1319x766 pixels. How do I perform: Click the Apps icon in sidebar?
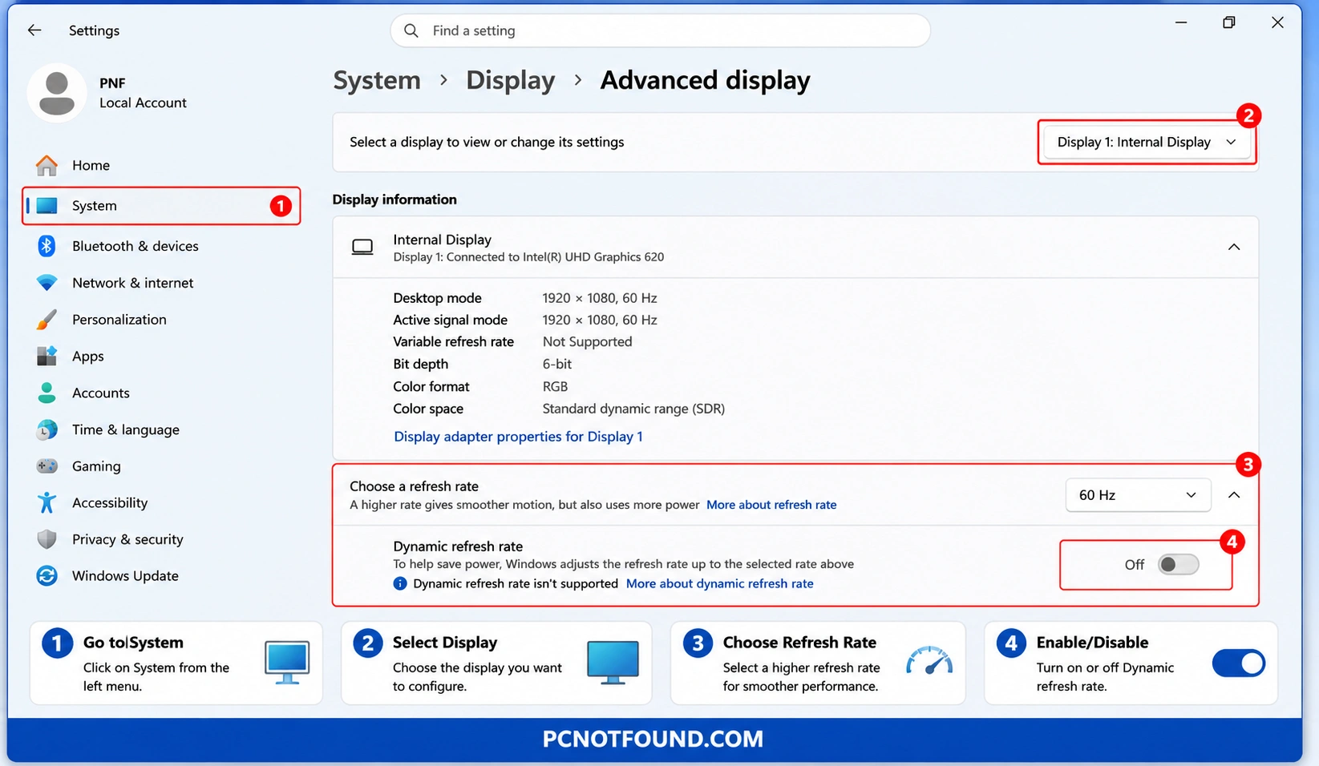pos(47,356)
